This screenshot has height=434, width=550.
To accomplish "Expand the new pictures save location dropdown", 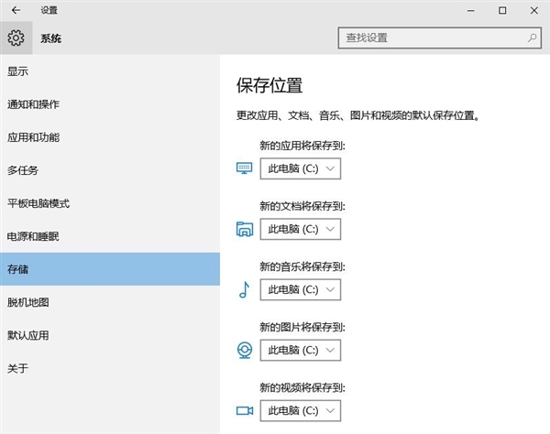I will point(301,350).
